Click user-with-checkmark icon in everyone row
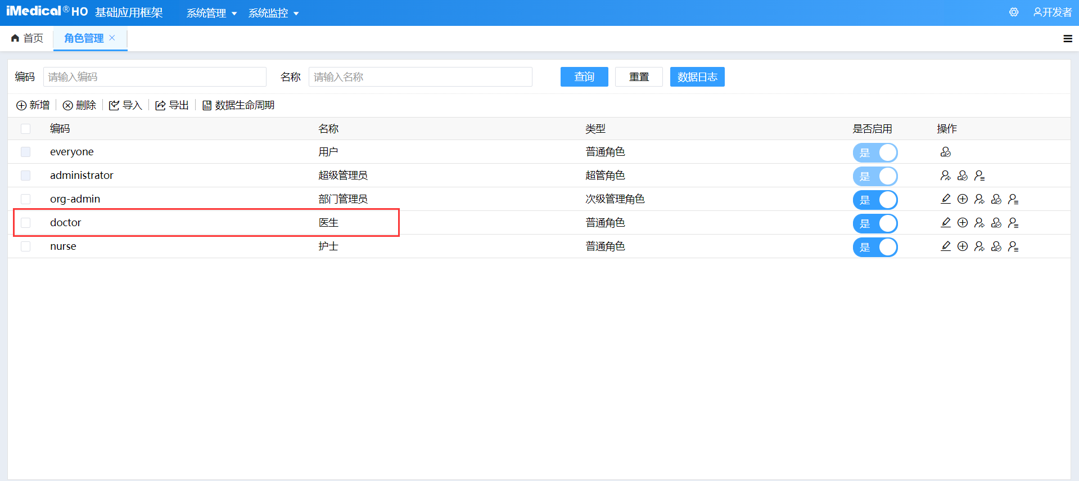Viewport: 1079px width, 481px height. point(946,152)
